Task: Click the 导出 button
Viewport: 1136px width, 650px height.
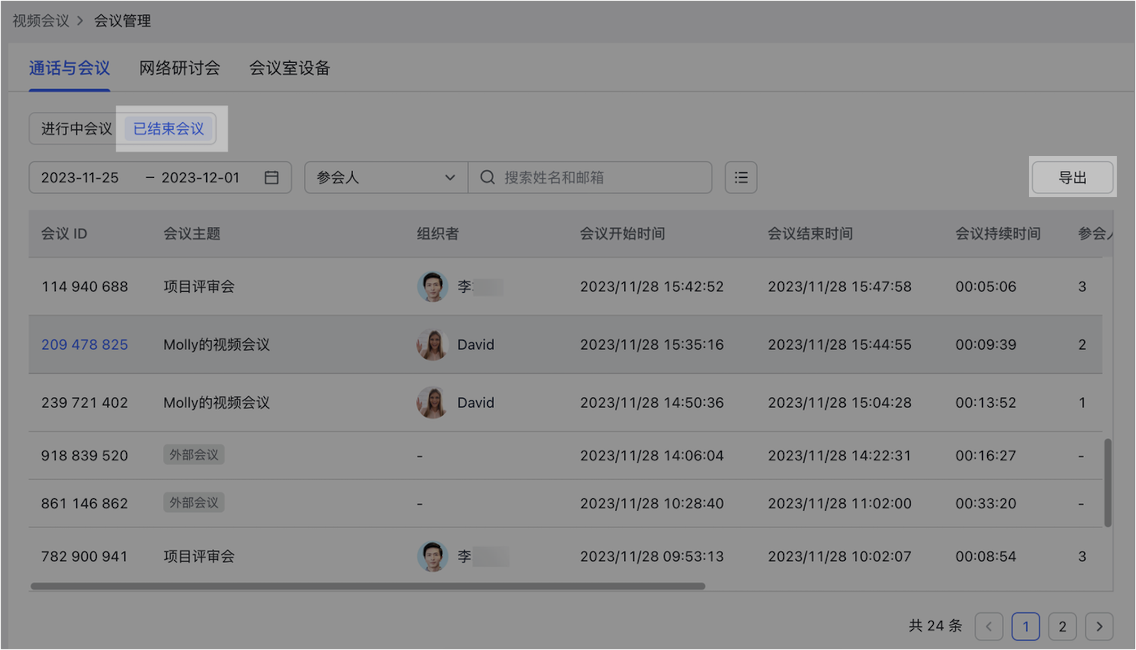Action: pyautogui.click(x=1072, y=177)
